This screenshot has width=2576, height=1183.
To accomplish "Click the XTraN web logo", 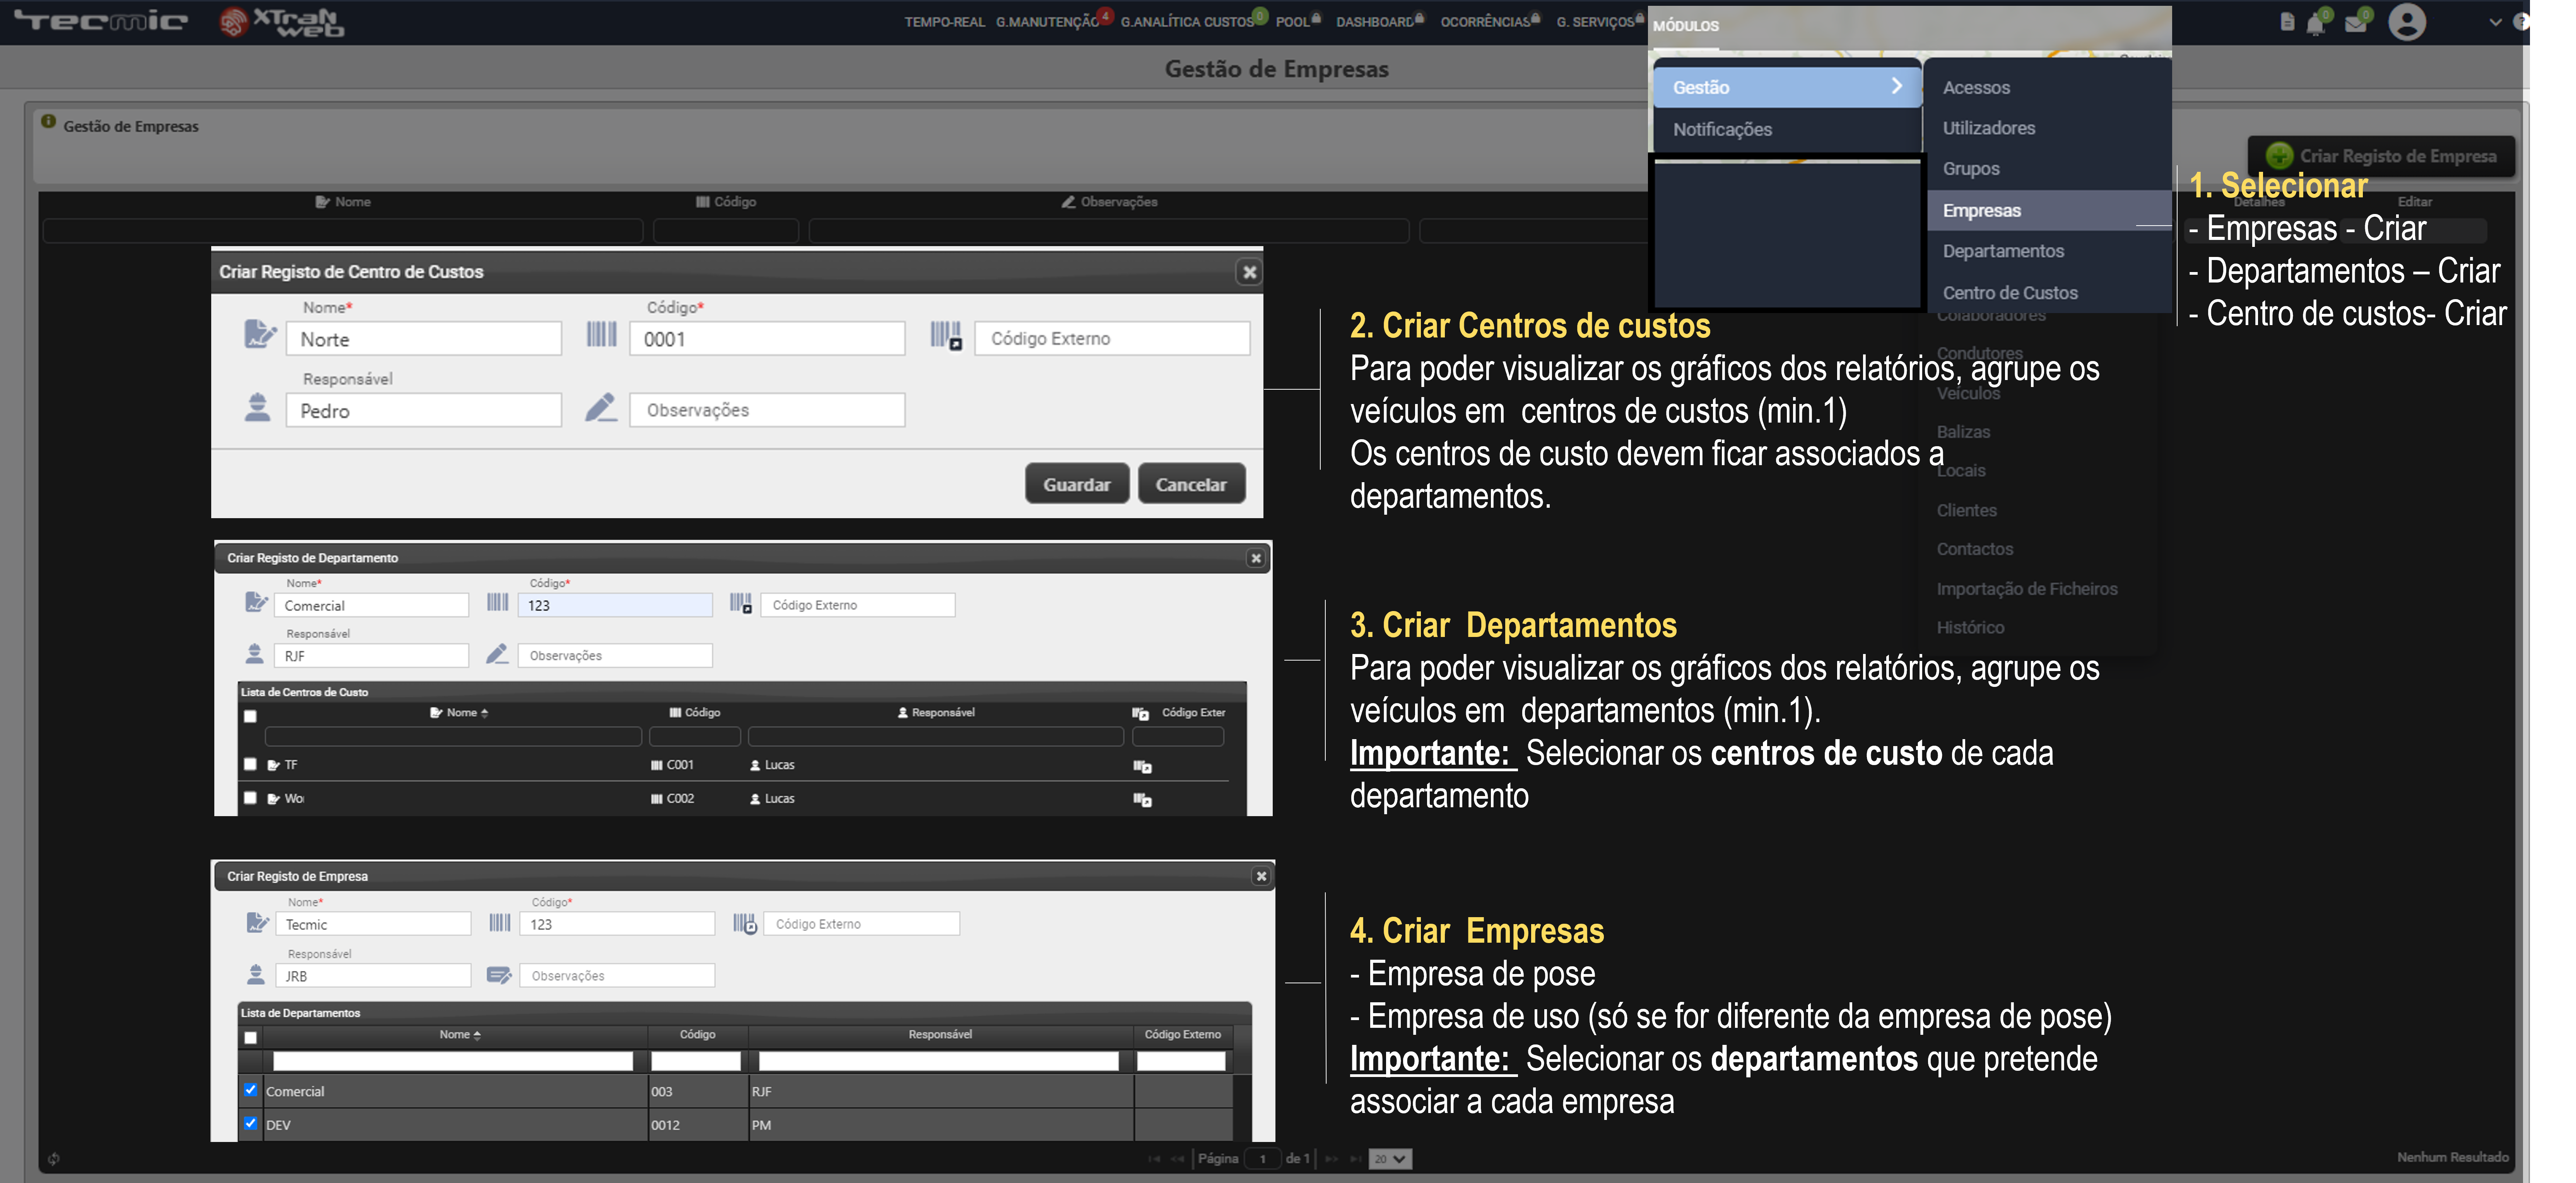I will click(282, 22).
